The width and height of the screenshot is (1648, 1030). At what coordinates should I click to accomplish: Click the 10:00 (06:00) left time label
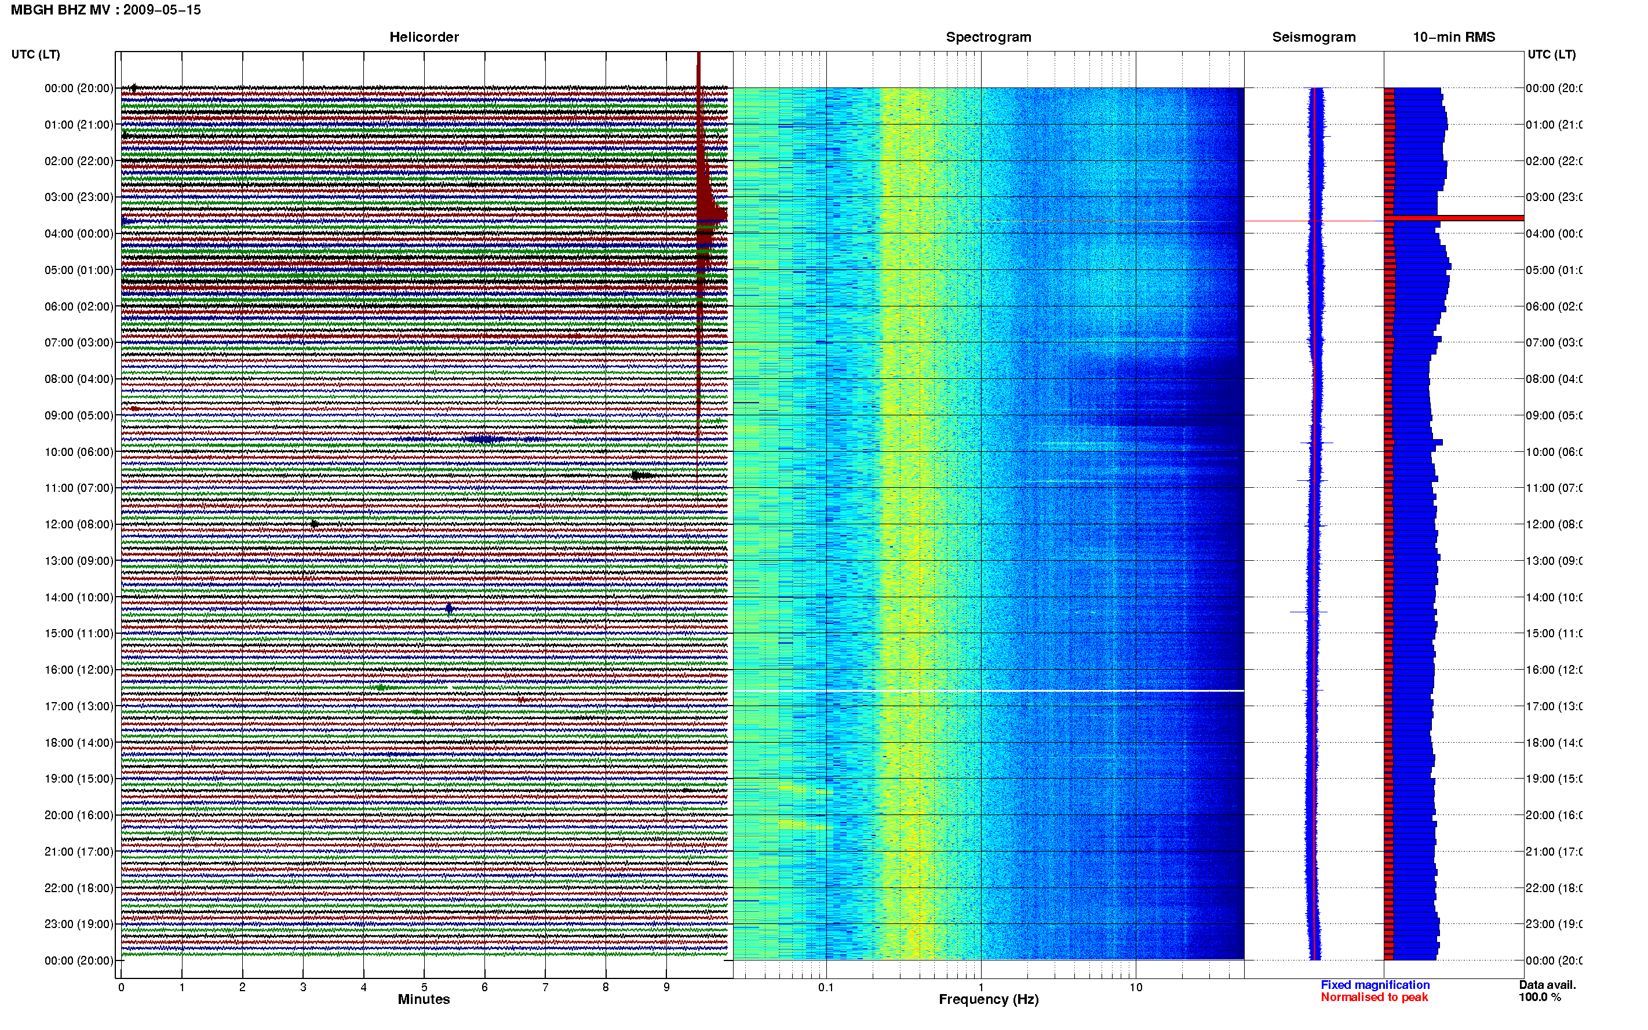click(x=79, y=452)
